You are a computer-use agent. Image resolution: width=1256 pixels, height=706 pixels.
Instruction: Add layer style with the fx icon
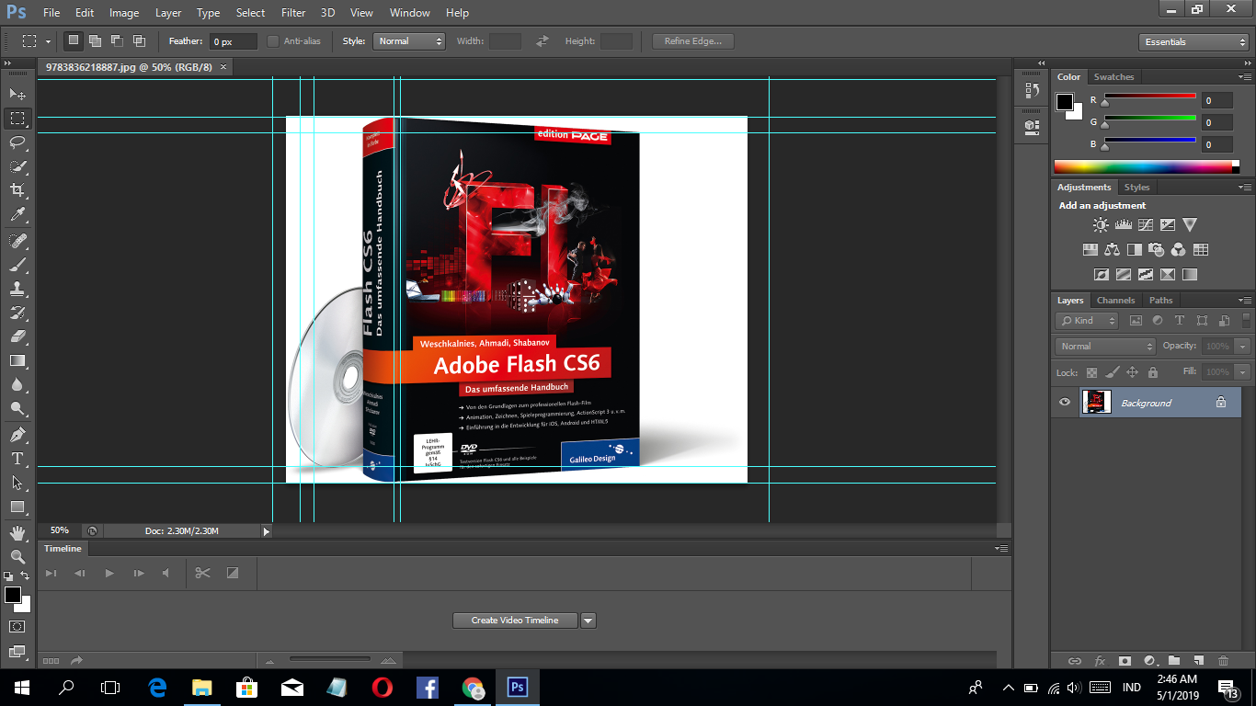click(1100, 660)
